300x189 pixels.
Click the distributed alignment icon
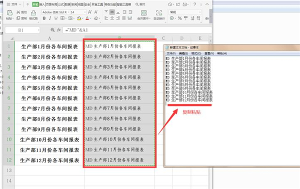point(130,18)
